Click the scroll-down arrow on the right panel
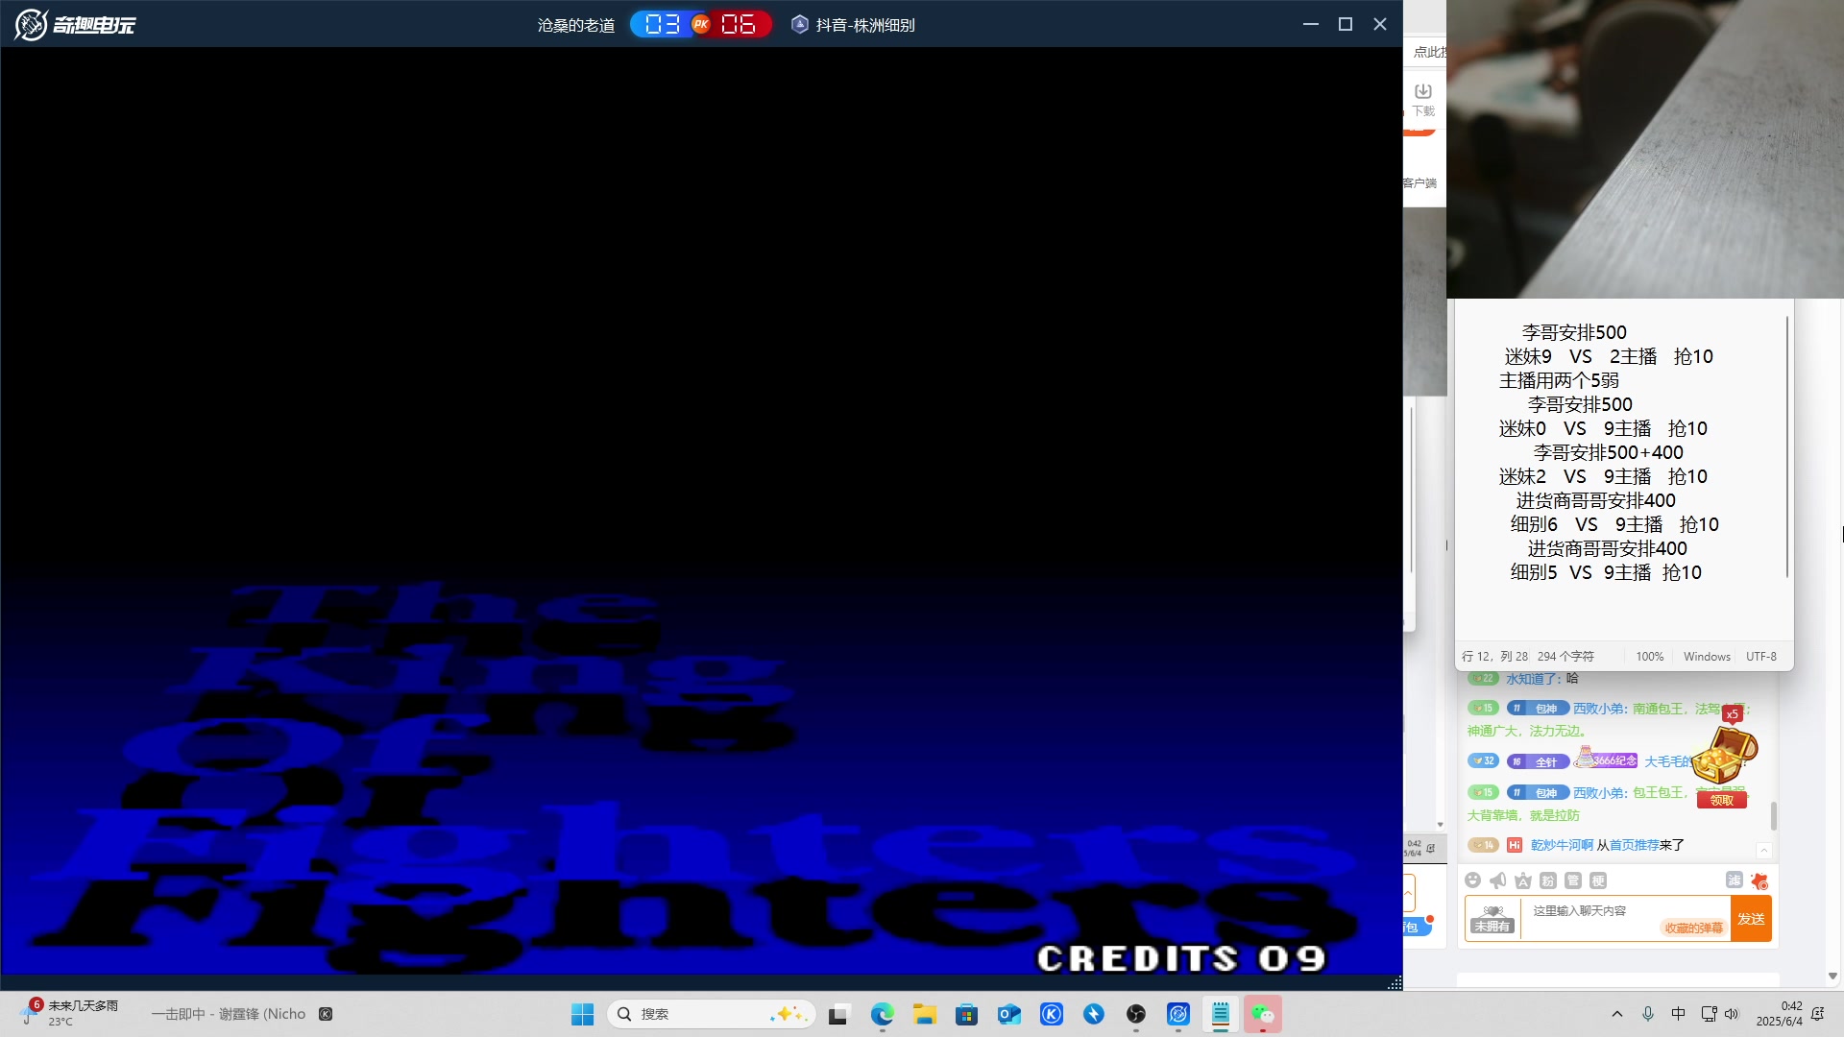This screenshot has height=1037, width=1844. [x=1832, y=977]
